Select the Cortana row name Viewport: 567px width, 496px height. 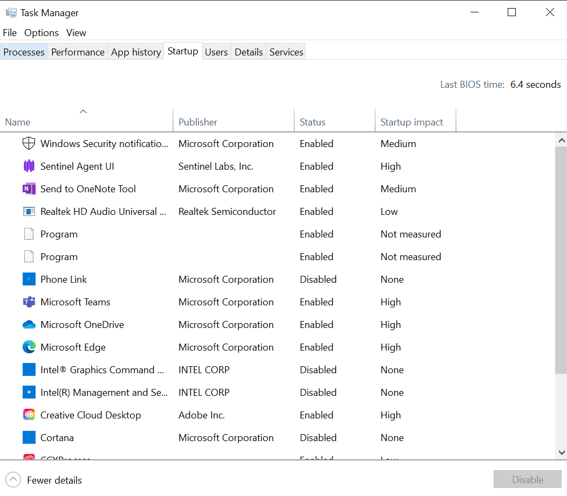pyautogui.click(x=57, y=437)
